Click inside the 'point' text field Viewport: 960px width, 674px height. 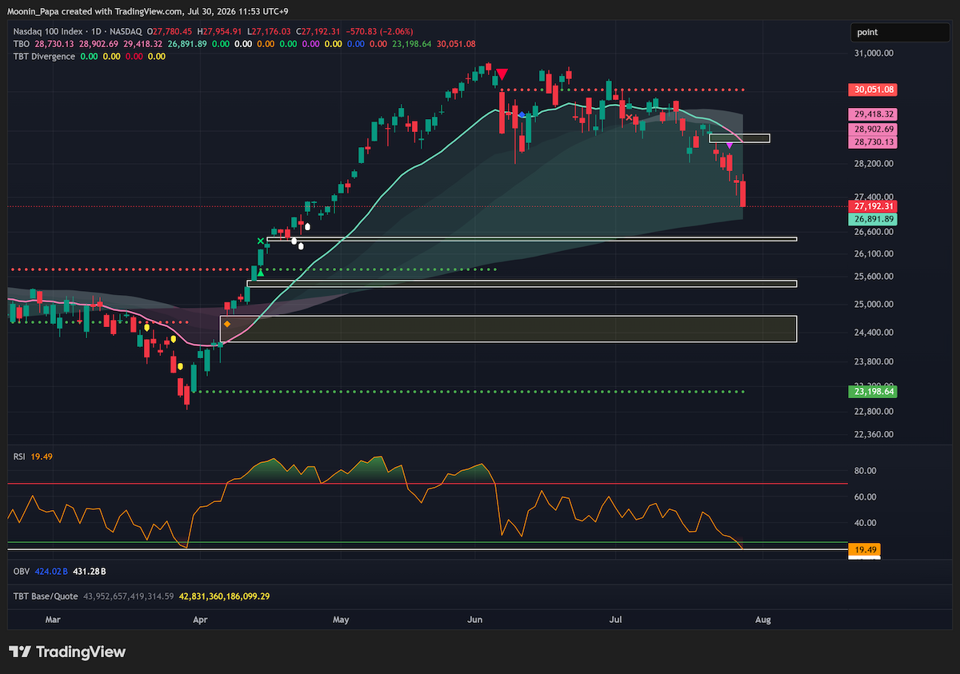901,32
